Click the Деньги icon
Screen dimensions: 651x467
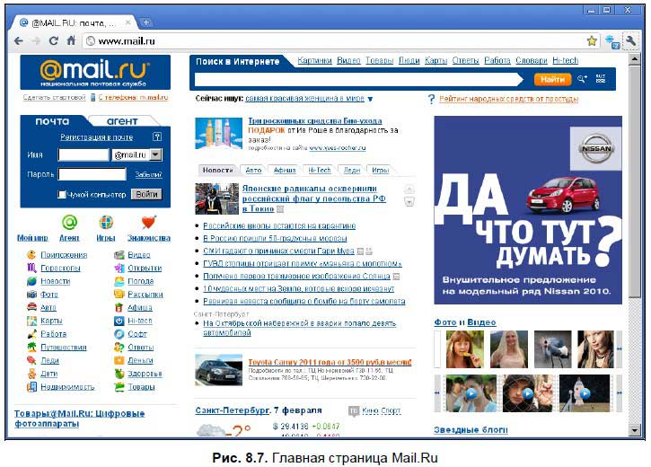119,360
